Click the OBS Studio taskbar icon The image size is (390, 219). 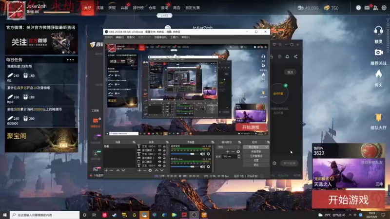[x=194, y=215]
